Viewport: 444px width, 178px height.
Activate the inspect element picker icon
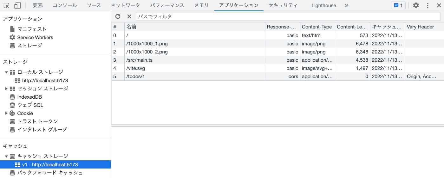pyautogui.click(x=7, y=5)
